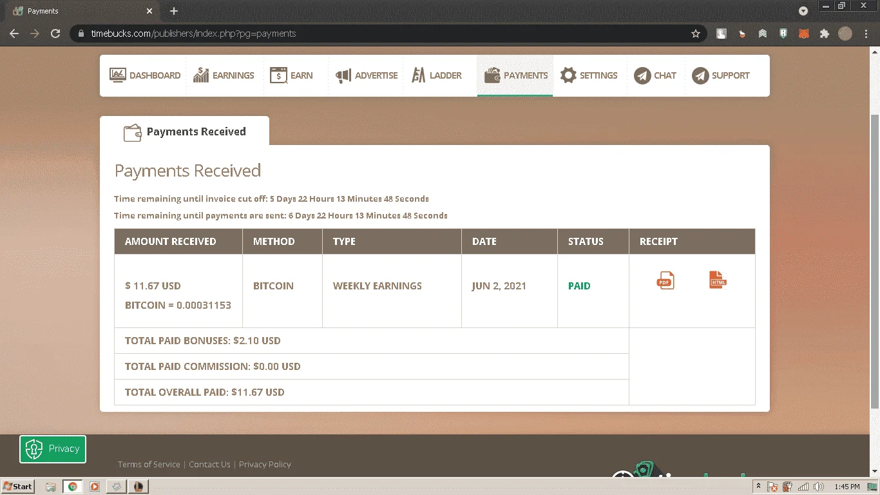Screen dimensions: 880x495
Task: Close the Payments browser tab
Action: tap(149, 11)
